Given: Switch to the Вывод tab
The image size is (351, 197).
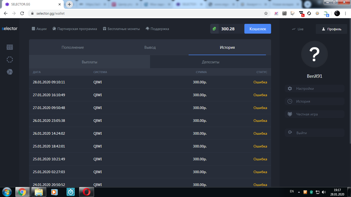Looking at the screenshot, I should [150, 47].
